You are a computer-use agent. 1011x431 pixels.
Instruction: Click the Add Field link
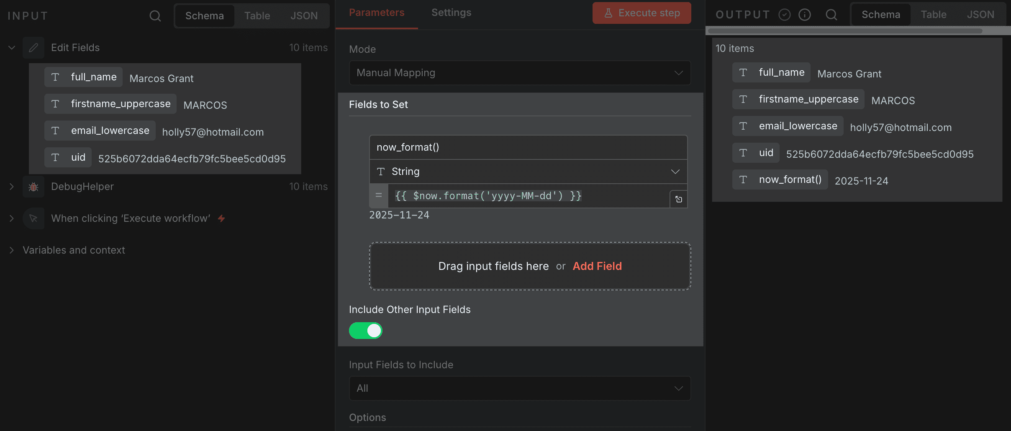[x=597, y=266]
